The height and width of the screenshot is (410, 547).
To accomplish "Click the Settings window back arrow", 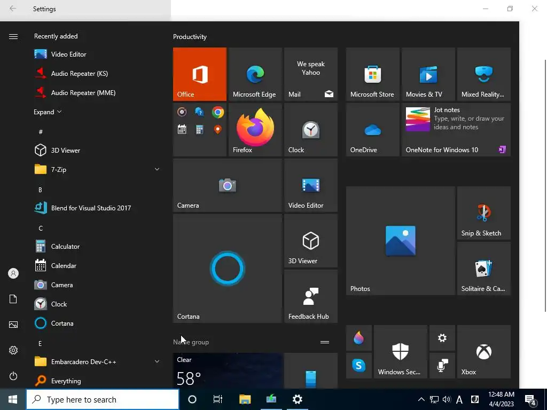I will coord(13,9).
